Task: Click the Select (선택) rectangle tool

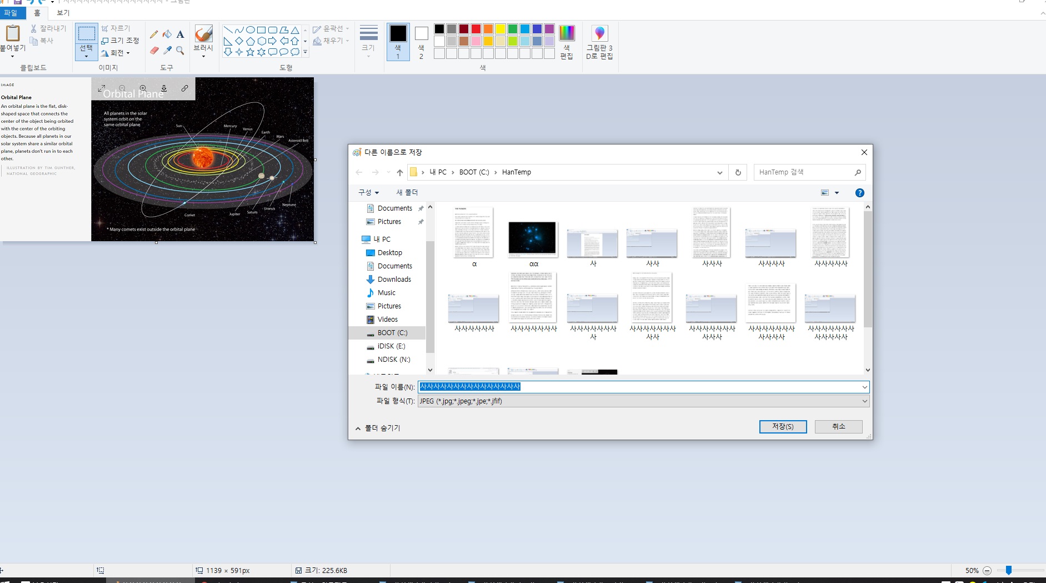Action: 86,34
